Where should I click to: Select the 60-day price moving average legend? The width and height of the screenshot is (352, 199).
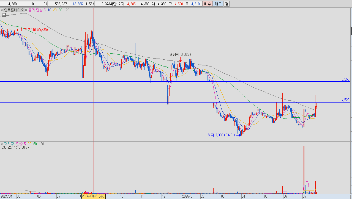[x=60, y=10]
